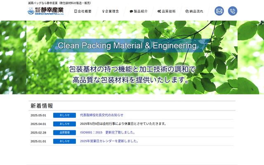
Task: Click 2025年5月9日は会社行事により休業日 text
Action: pos(123,124)
